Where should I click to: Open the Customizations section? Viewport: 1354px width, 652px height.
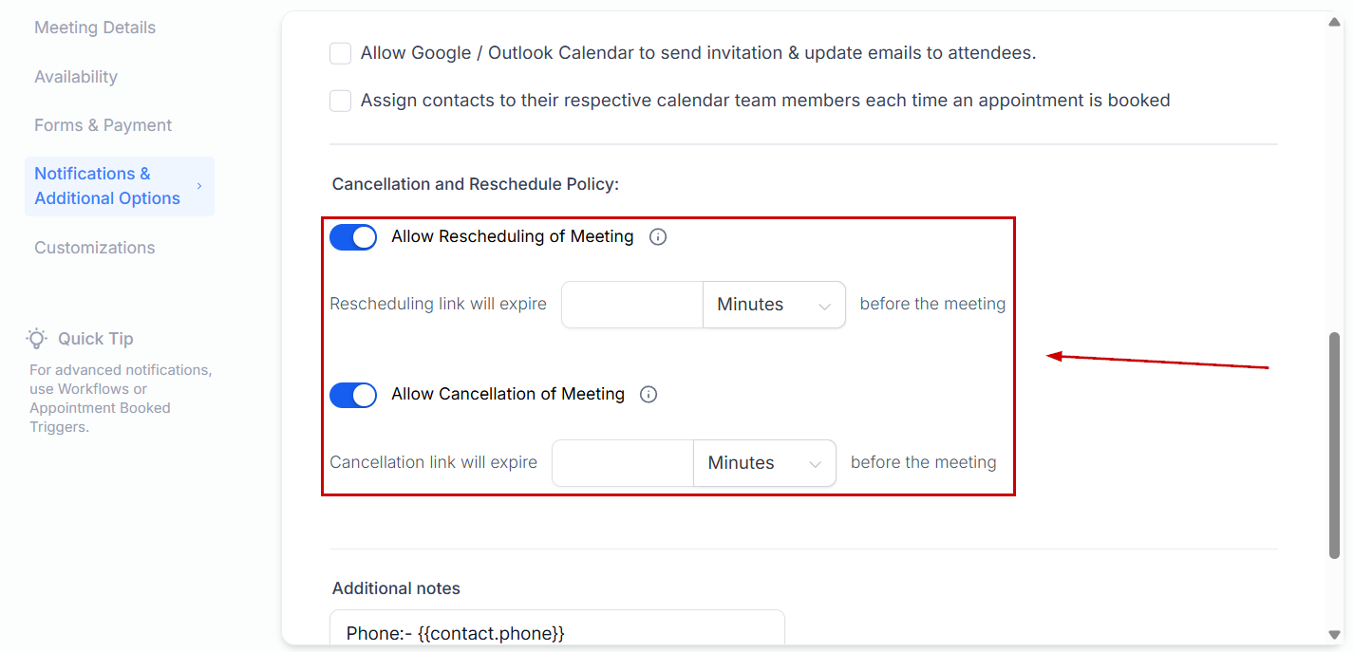point(95,248)
